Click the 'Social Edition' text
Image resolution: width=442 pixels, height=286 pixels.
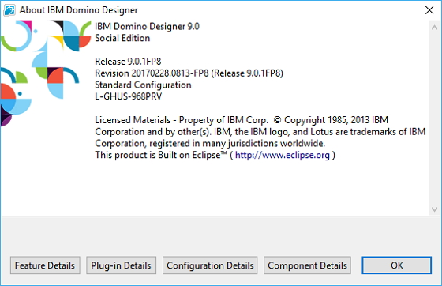click(x=122, y=38)
